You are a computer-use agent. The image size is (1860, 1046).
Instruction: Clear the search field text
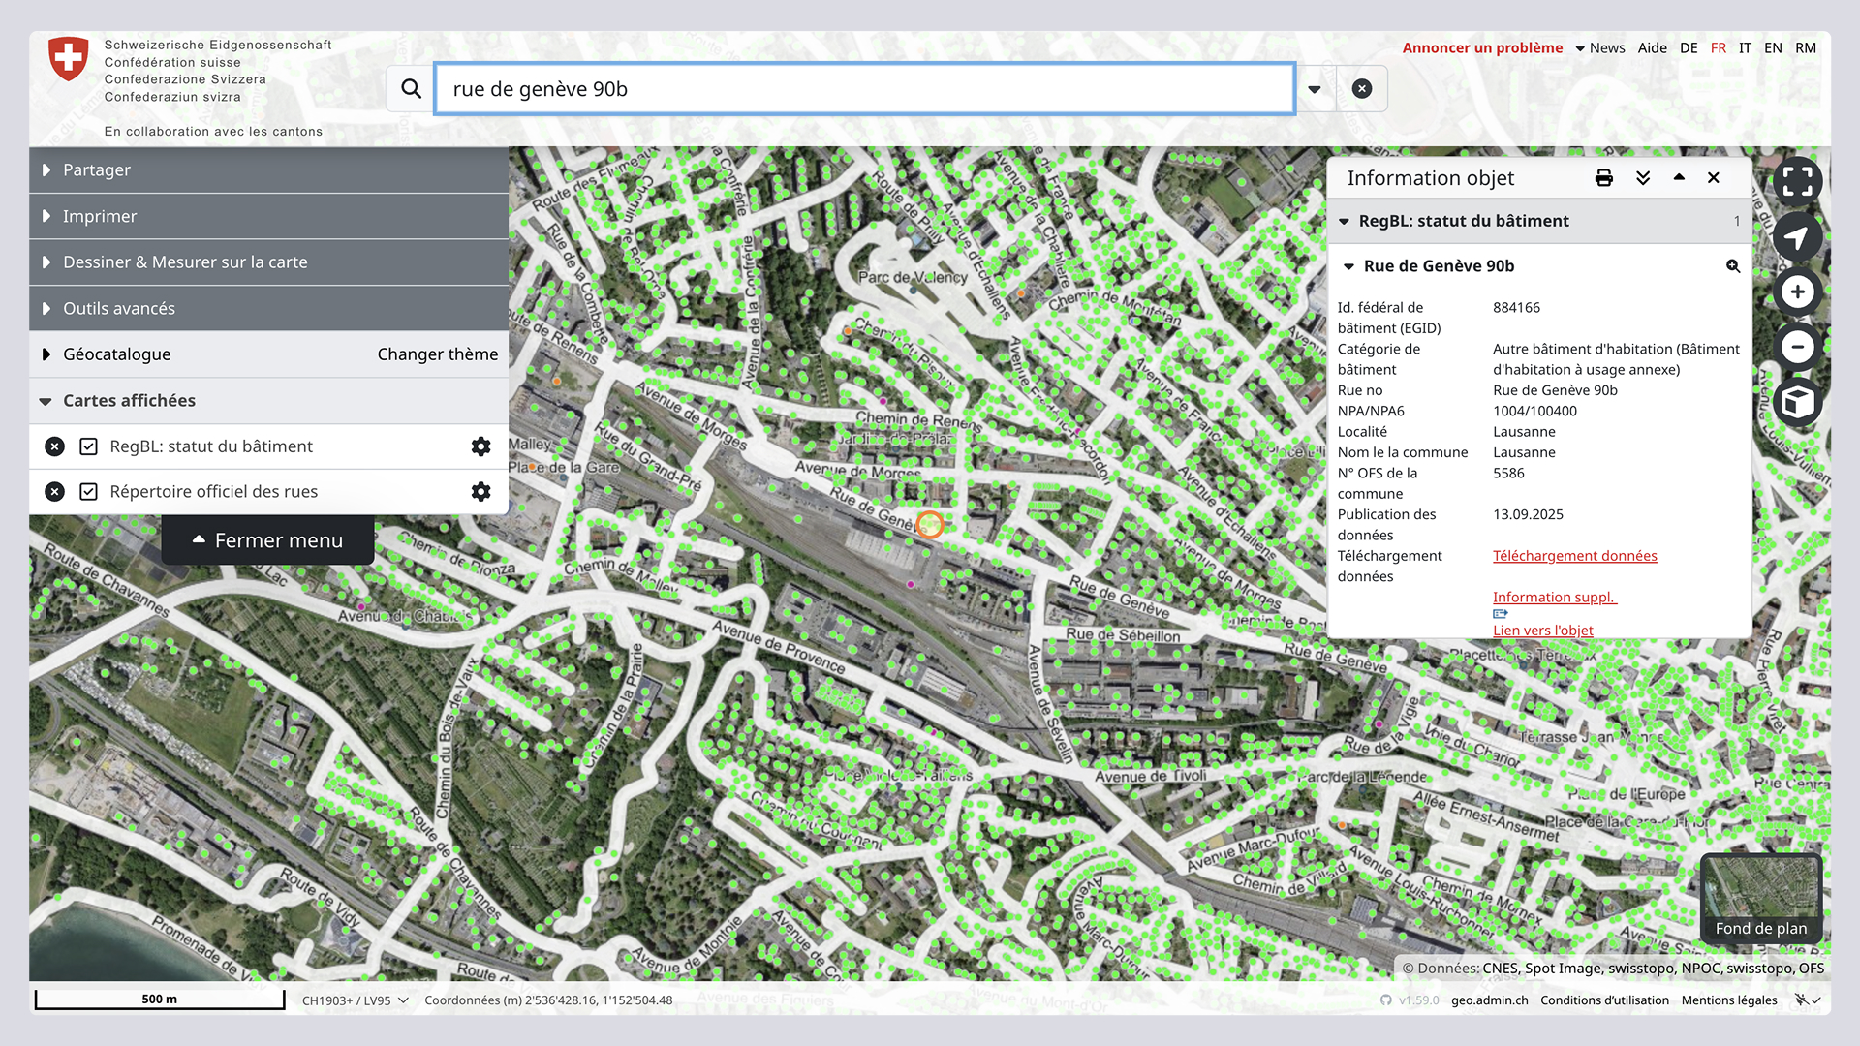[x=1361, y=89]
